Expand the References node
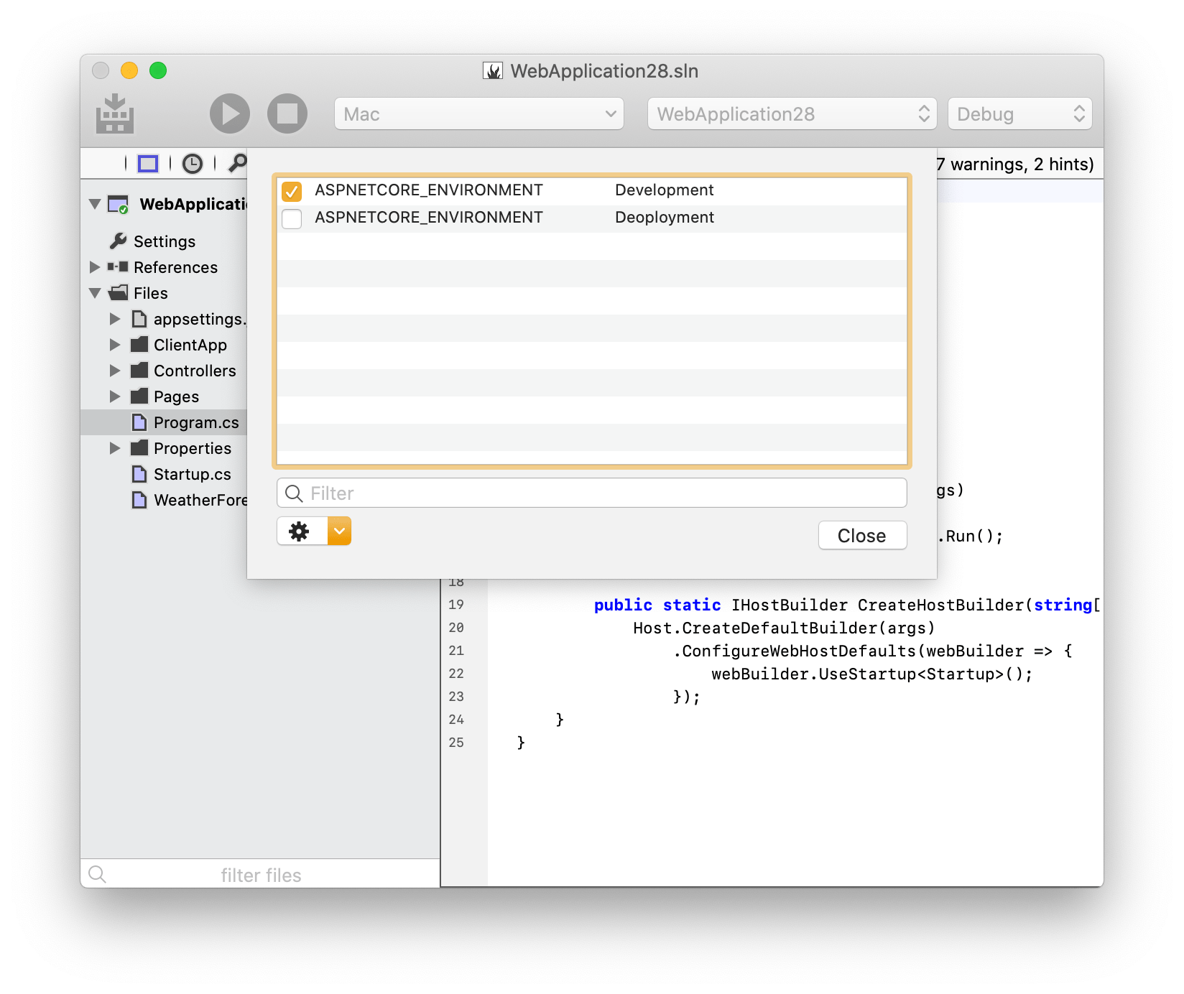This screenshot has height=994, width=1184. pos(95,267)
